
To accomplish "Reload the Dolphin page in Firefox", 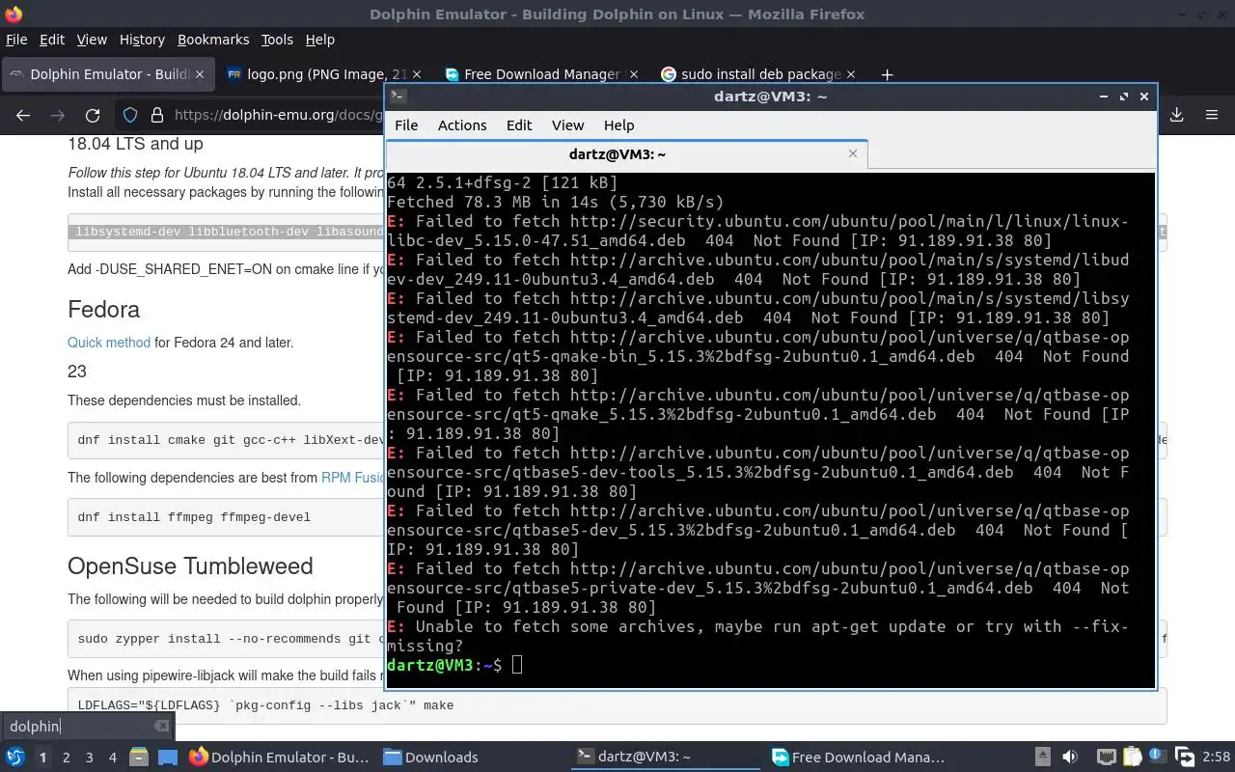I will [x=93, y=115].
